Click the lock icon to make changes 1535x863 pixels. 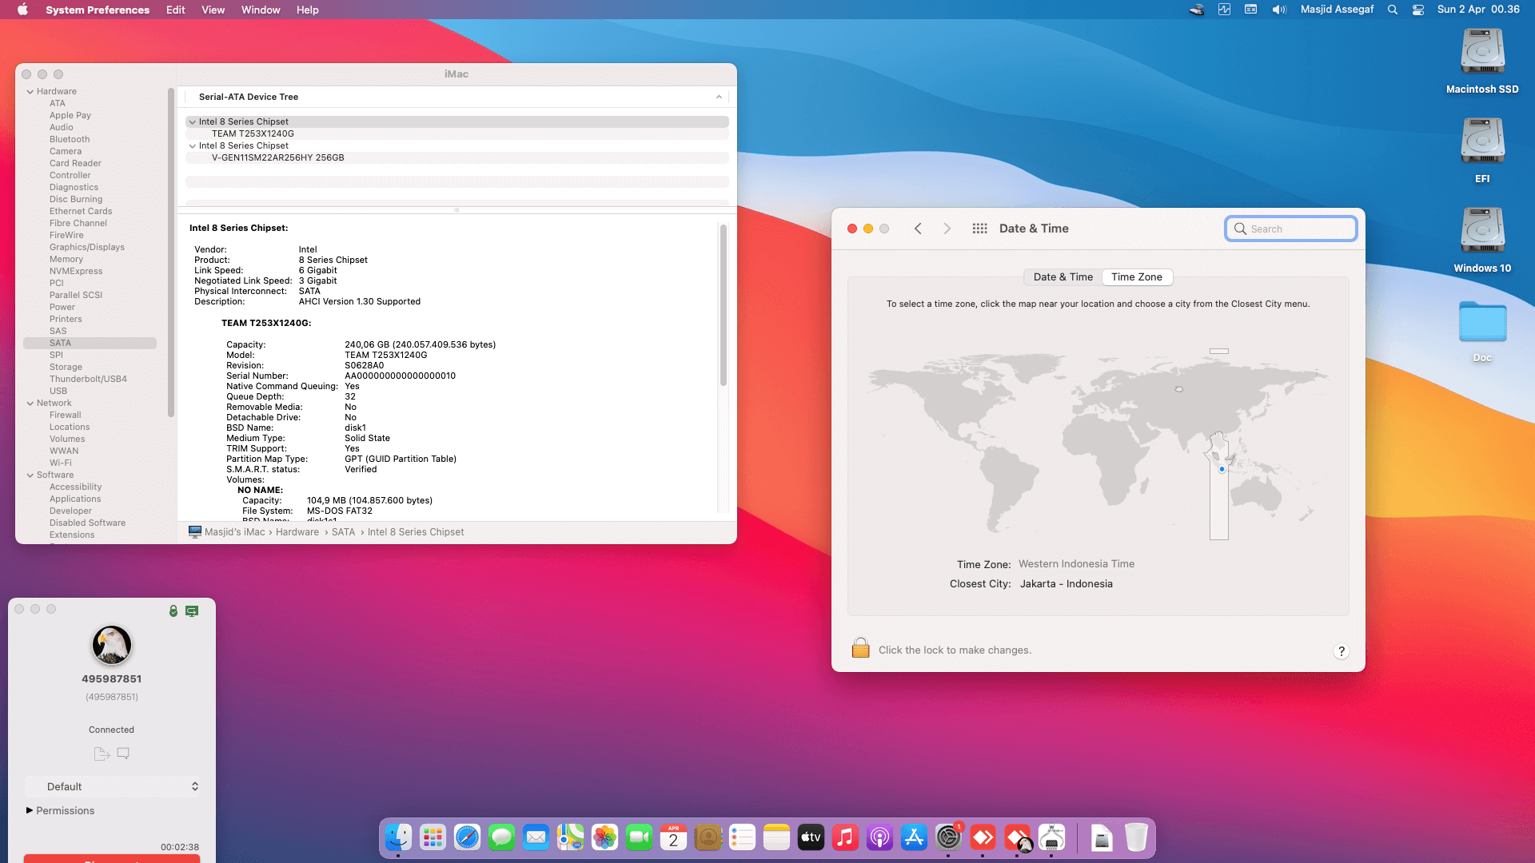point(860,647)
